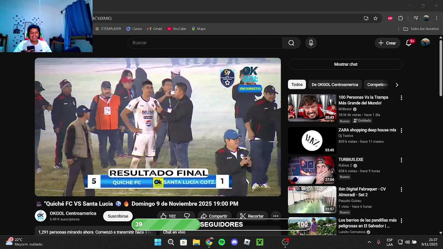Select the De OKGOL Centroamerica chip
443x249 pixels.
click(x=335, y=85)
